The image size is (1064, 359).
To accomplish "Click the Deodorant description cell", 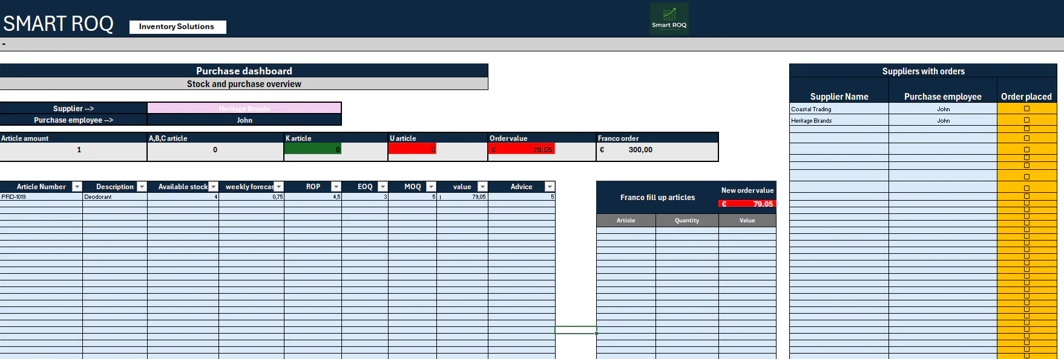I will tap(115, 197).
